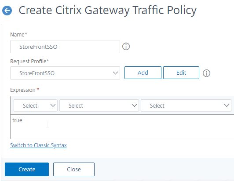The height and width of the screenshot is (181, 234).
Task: Edit the selected request profile
Action: [181, 73]
